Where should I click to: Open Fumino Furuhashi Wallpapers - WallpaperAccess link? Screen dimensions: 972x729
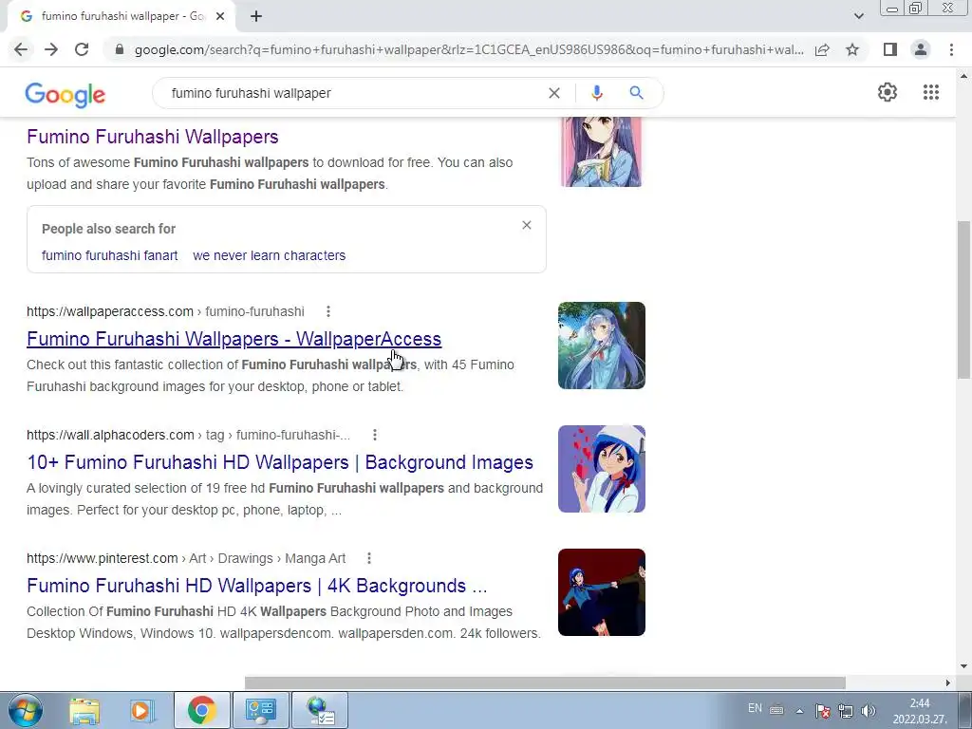pos(234,339)
